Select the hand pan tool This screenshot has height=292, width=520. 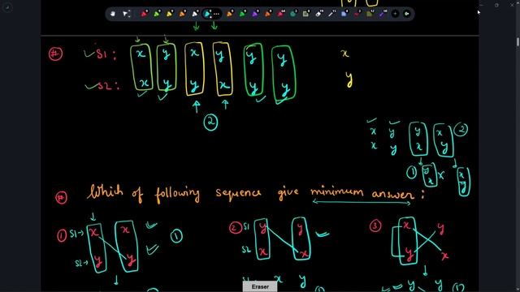pyautogui.click(x=113, y=14)
